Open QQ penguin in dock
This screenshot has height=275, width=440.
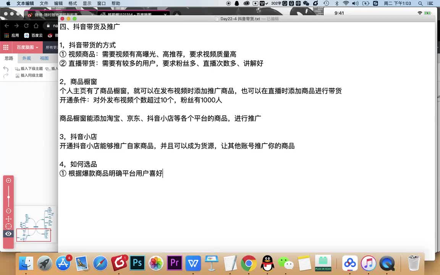point(267,263)
